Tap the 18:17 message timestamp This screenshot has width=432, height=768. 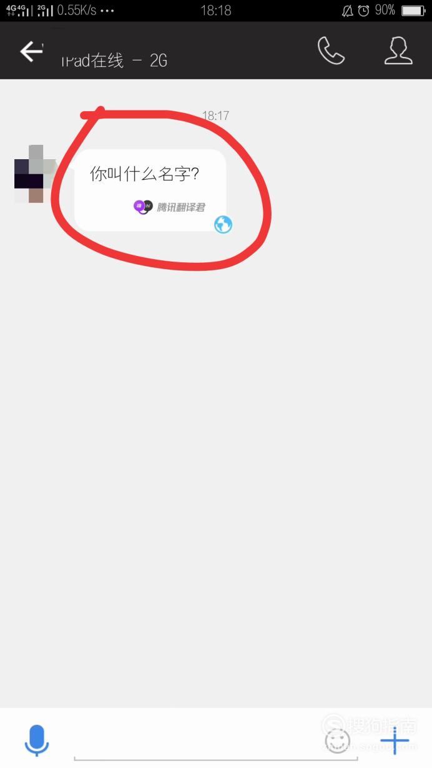pyautogui.click(x=215, y=116)
